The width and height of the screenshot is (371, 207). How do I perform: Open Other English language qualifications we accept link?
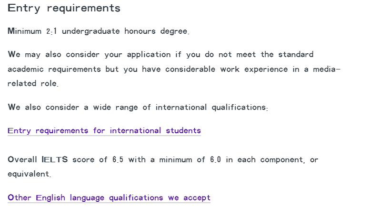[x=109, y=197]
